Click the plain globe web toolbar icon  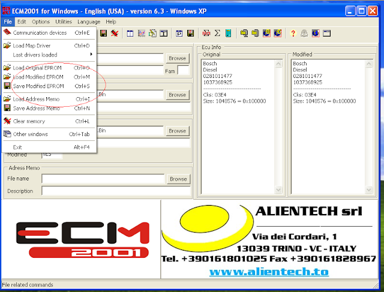coord(316,33)
